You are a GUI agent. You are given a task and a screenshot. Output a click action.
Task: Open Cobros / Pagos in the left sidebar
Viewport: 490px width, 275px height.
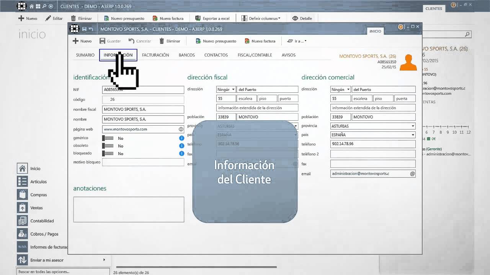coord(38,234)
